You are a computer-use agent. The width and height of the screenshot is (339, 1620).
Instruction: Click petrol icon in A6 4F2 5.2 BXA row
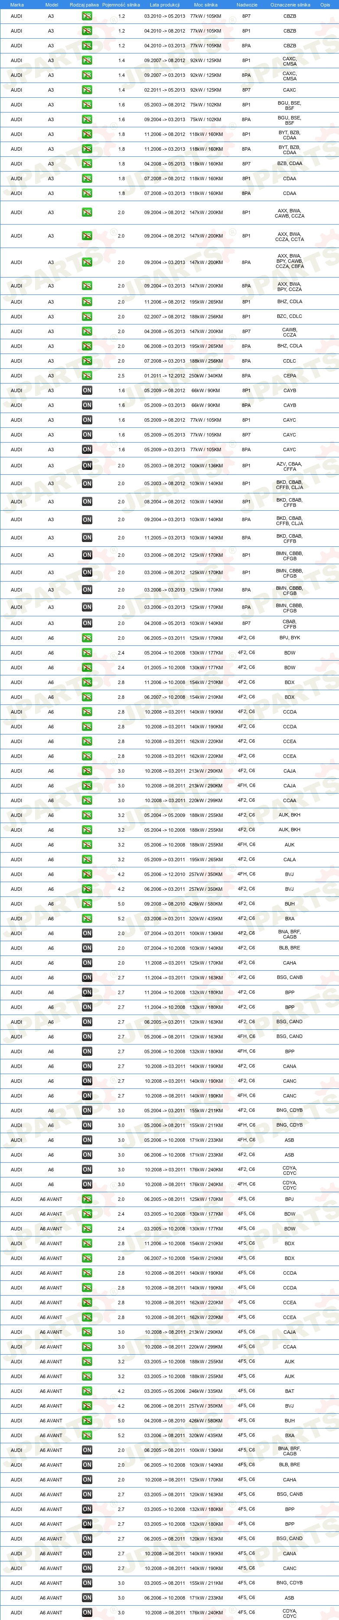pyautogui.click(x=87, y=918)
